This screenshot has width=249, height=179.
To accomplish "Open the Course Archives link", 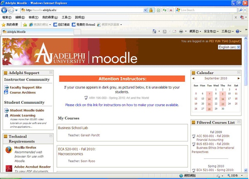I will coord(23,93).
